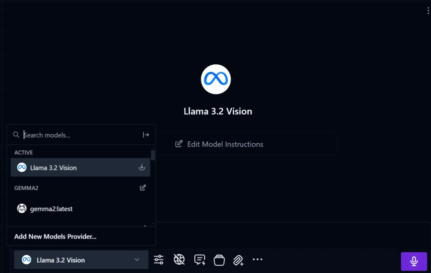Click the search magnifier icon in model list
This screenshot has height=273, width=431.
[16, 135]
